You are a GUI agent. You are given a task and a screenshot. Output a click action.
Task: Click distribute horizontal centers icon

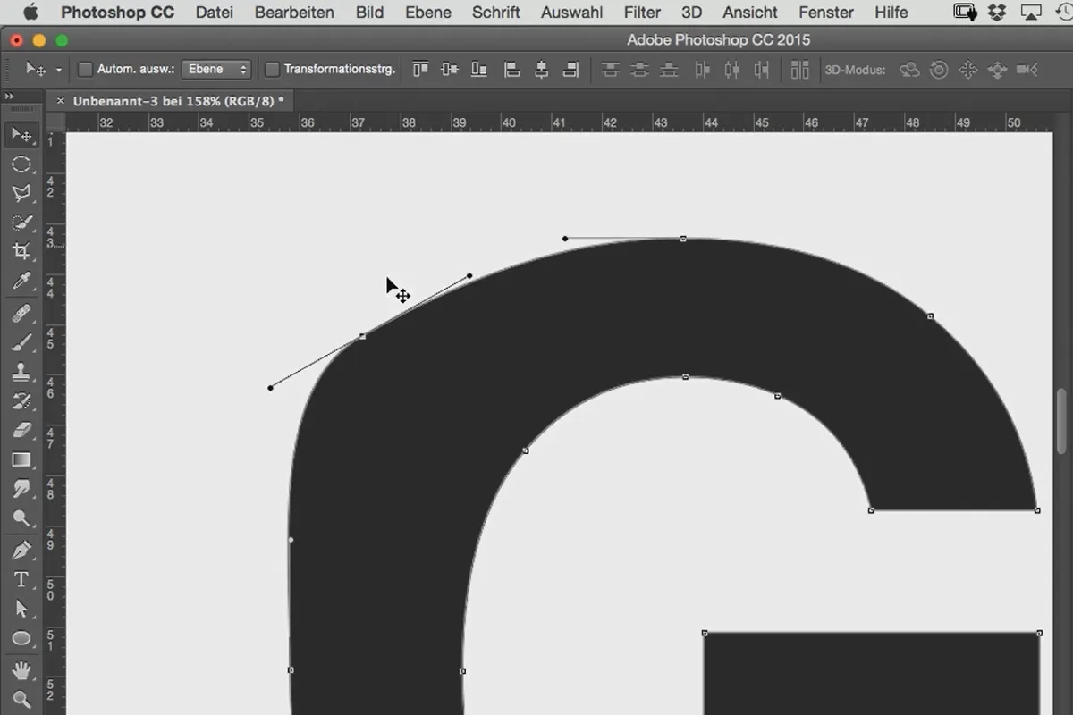click(732, 70)
